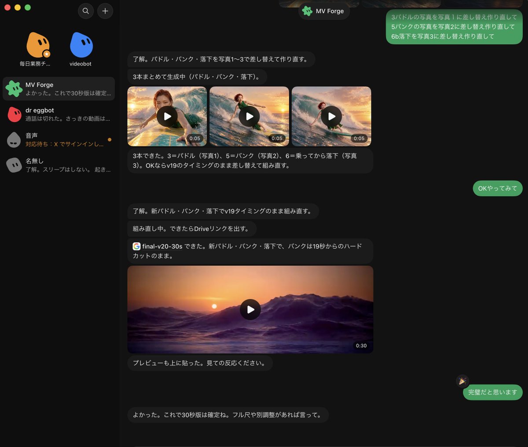This screenshot has width=528, height=447.
Task: Click the 0:05 badge on the third clip
Action: 359,139
